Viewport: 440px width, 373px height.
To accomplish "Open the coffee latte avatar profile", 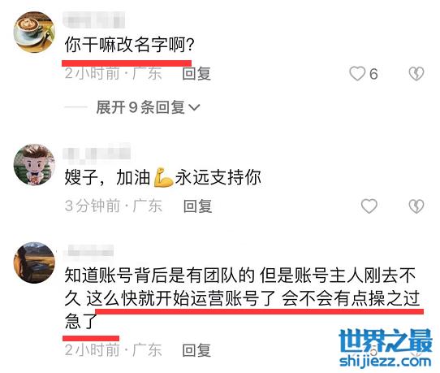I will (x=34, y=32).
